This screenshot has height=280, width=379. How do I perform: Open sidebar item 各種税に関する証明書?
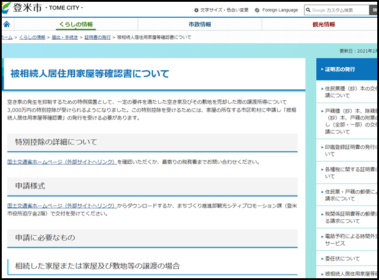click(348, 172)
